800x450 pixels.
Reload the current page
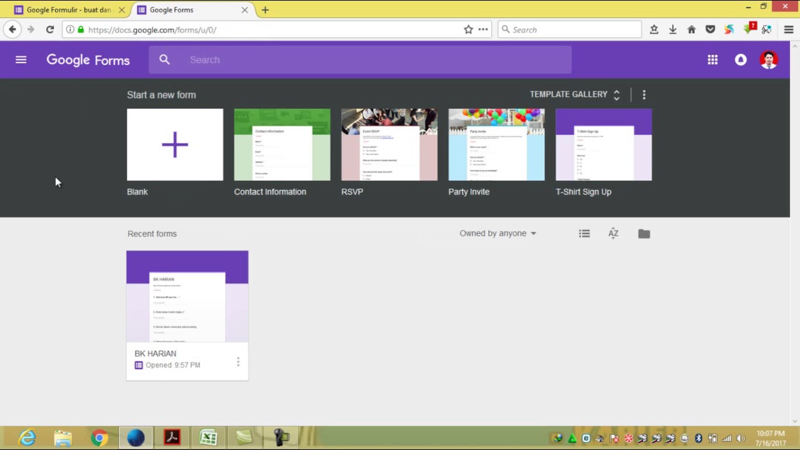50,29
